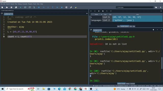The width and height of the screenshot is (163, 91).
Task: Open the View menu
Action: [x=38, y=4]
